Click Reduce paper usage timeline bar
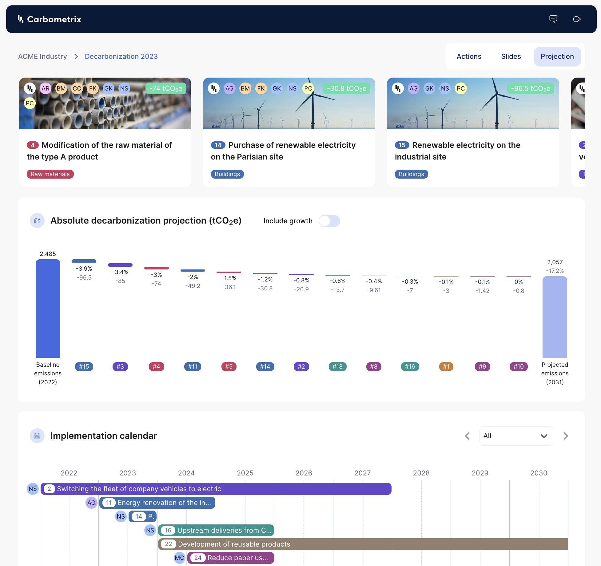601x566 pixels. click(x=231, y=558)
